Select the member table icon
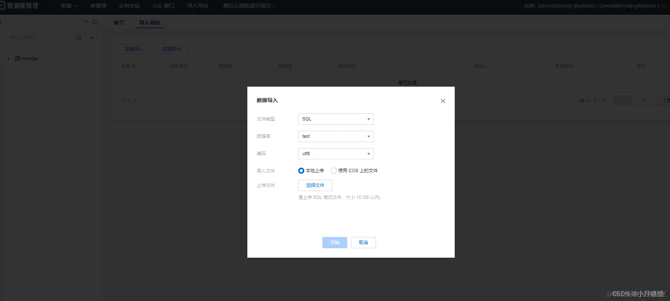The height and width of the screenshot is (301, 670). point(18,58)
